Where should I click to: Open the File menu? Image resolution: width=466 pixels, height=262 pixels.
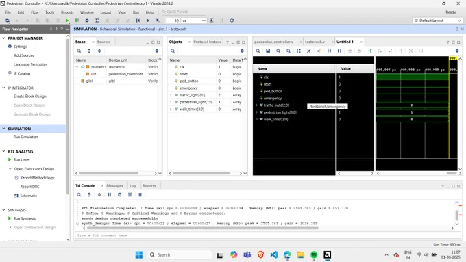(x=8, y=12)
